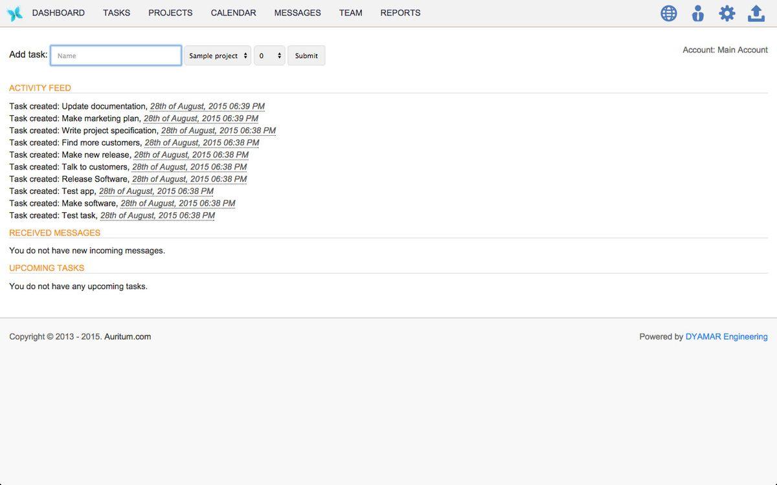Click the butterfly logo icon

(14, 13)
